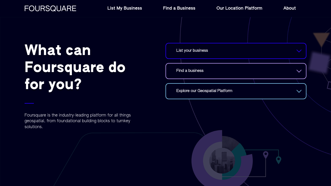Open the Our Location Platform menu
The height and width of the screenshot is (186, 331).
point(239,8)
